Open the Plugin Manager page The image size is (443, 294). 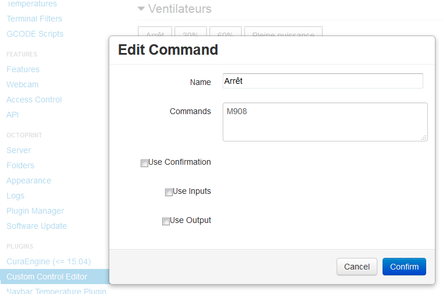click(x=35, y=211)
